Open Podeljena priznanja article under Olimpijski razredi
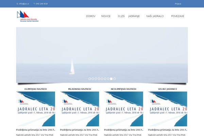The image size is (204, 136). 36,130
